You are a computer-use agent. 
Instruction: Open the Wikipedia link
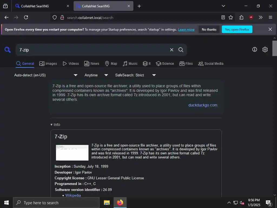click(73, 195)
